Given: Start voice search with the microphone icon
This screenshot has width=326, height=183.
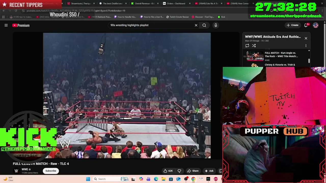Looking at the screenshot, I should 216,25.
